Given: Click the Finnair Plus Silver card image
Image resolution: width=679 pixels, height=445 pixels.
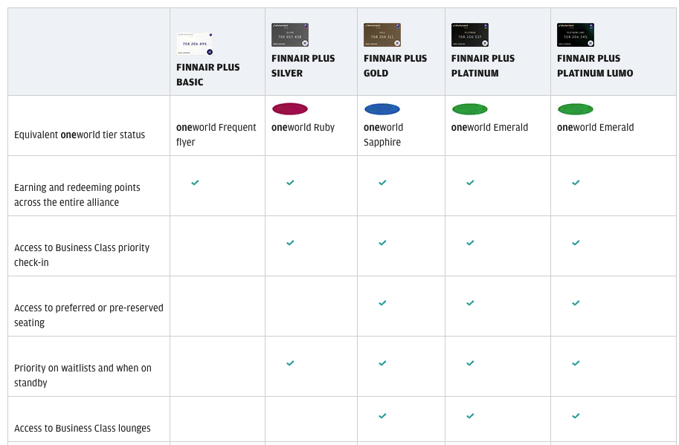Looking at the screenshot, I should [290, 35].
